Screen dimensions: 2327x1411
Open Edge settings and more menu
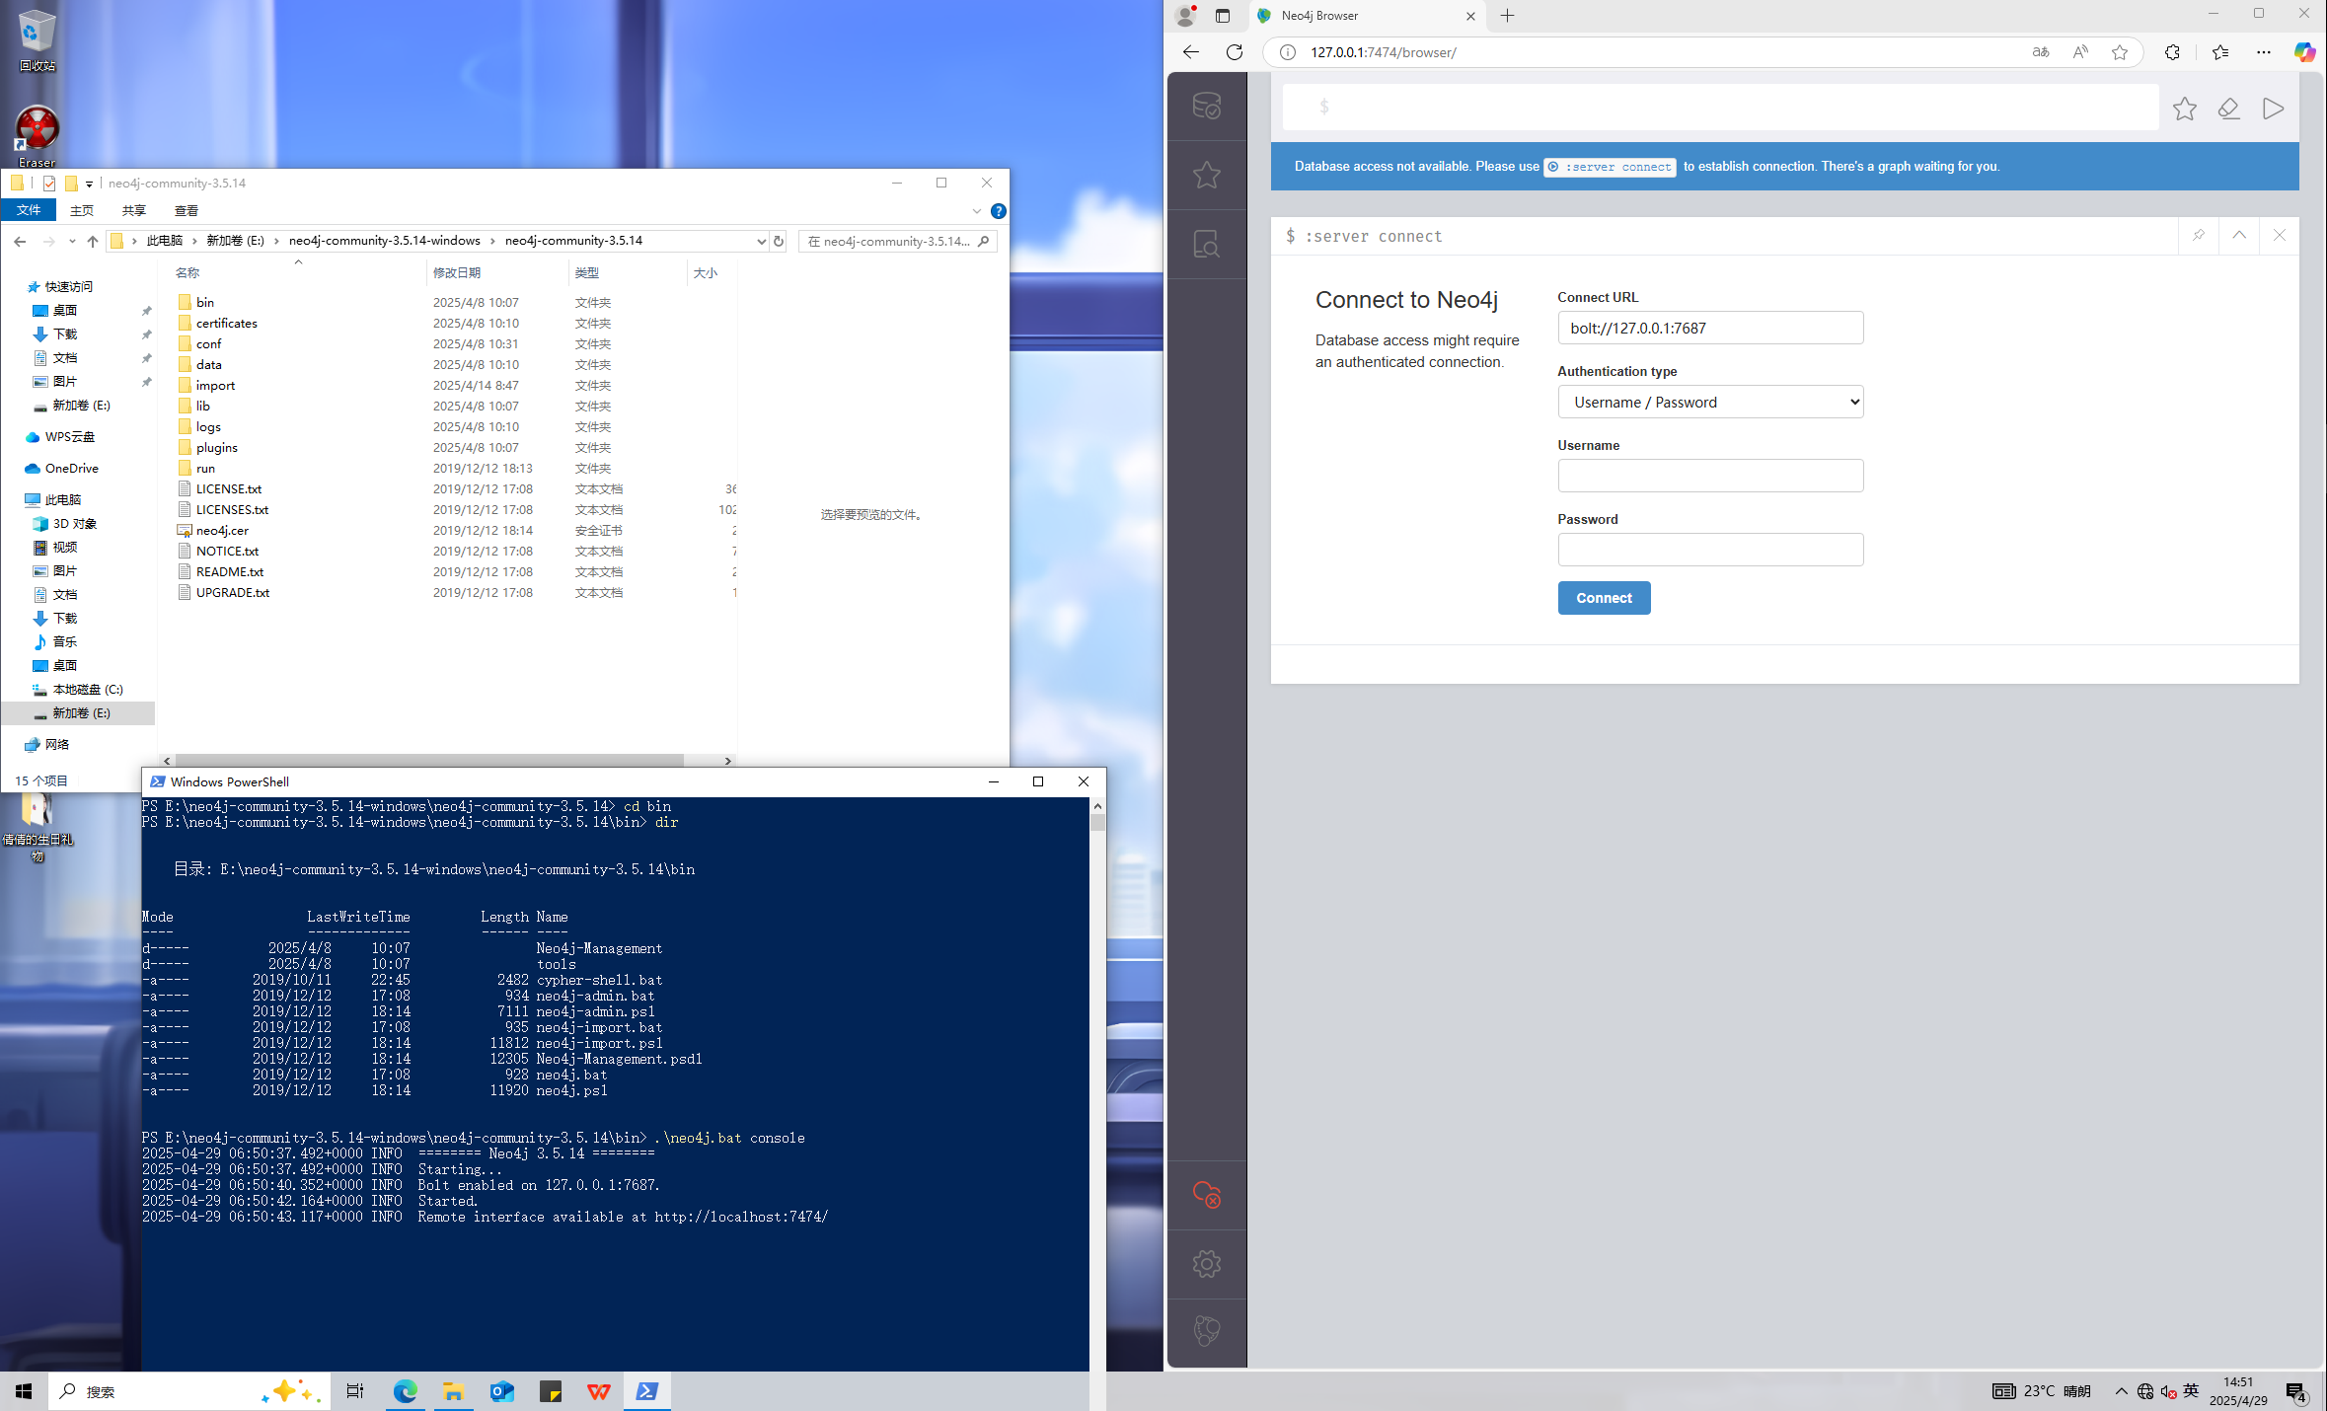pos(2263,52)
